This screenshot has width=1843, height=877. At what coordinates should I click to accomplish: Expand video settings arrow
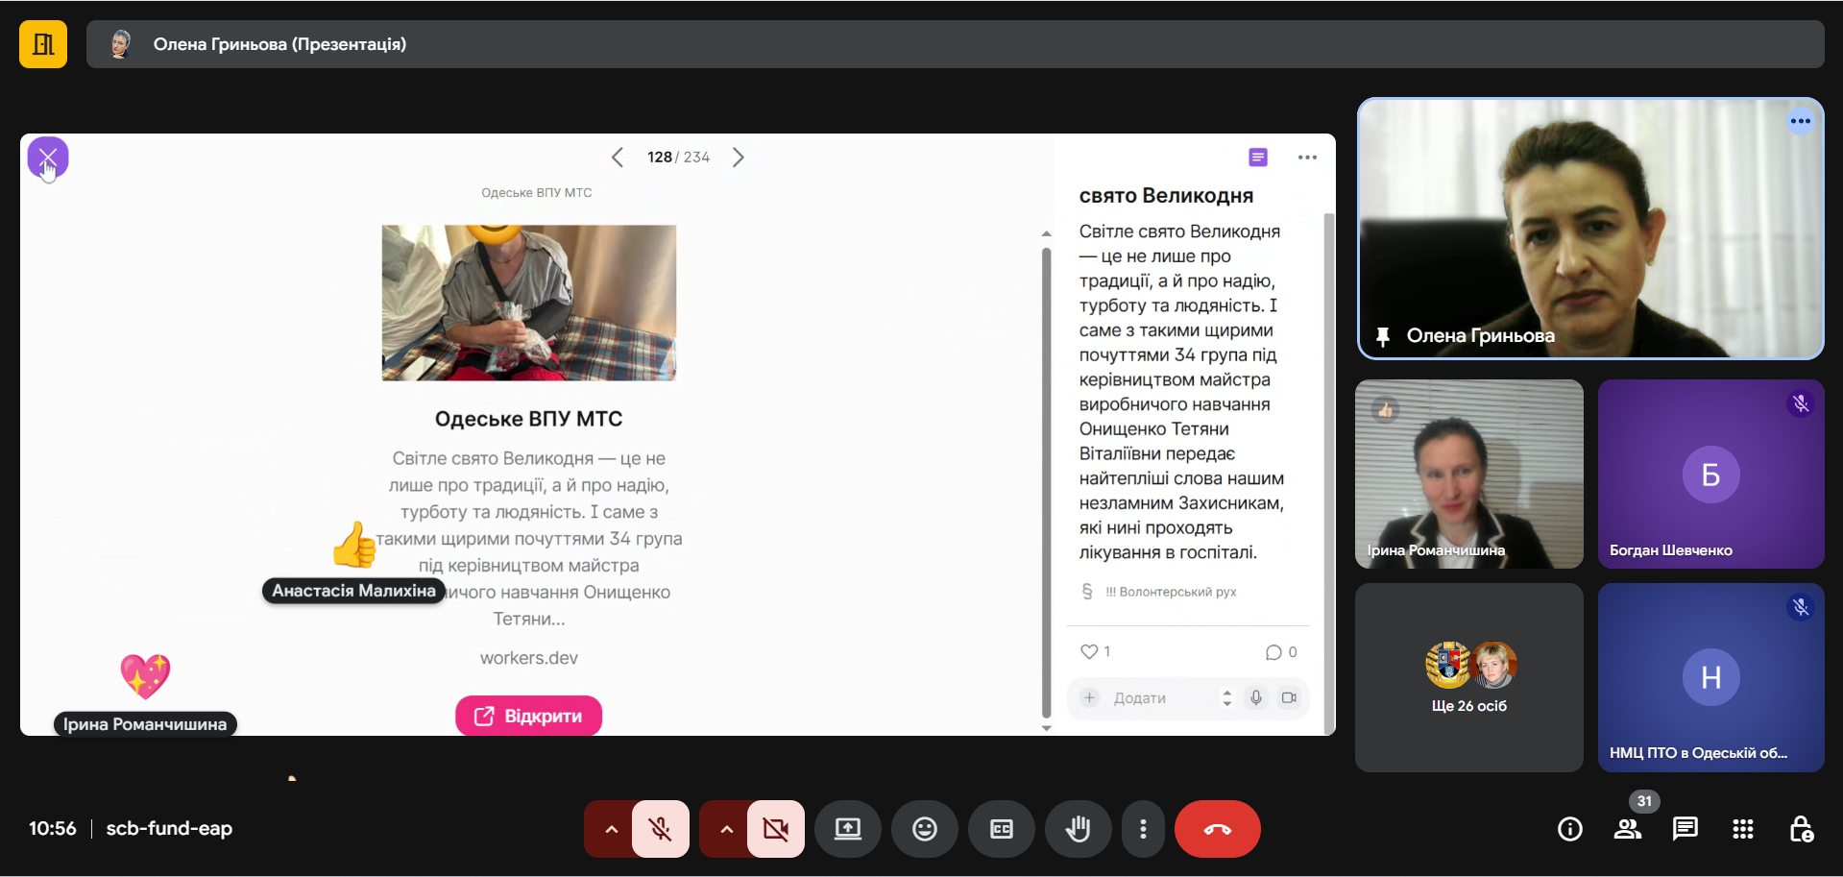click(726, 829)
